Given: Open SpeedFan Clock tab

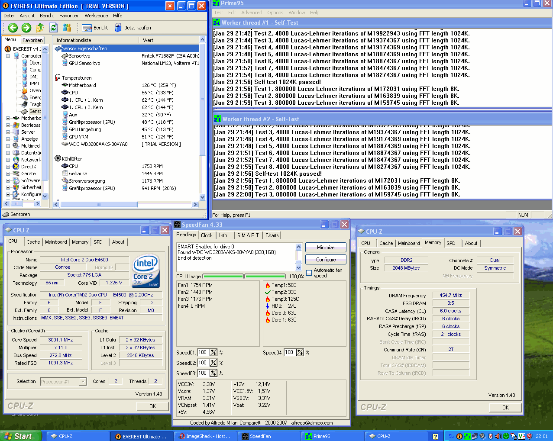Looking at the screenshot, I should pyautogui.click(x=207, y=235).
